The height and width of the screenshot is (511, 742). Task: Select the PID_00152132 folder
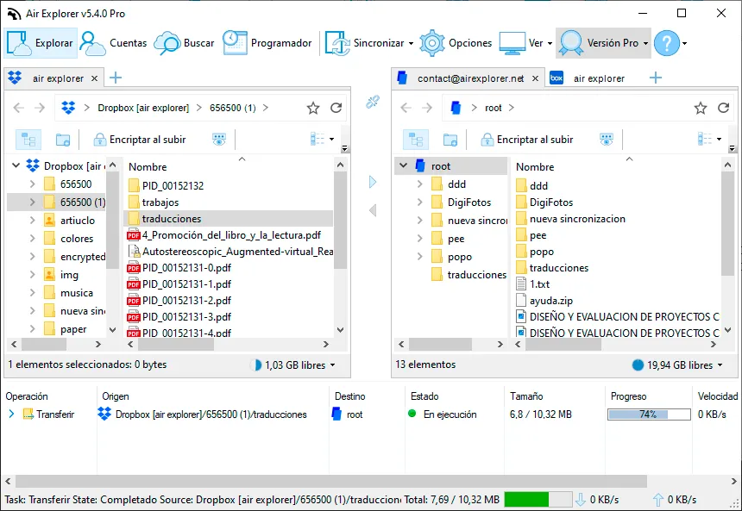(173, 186)
